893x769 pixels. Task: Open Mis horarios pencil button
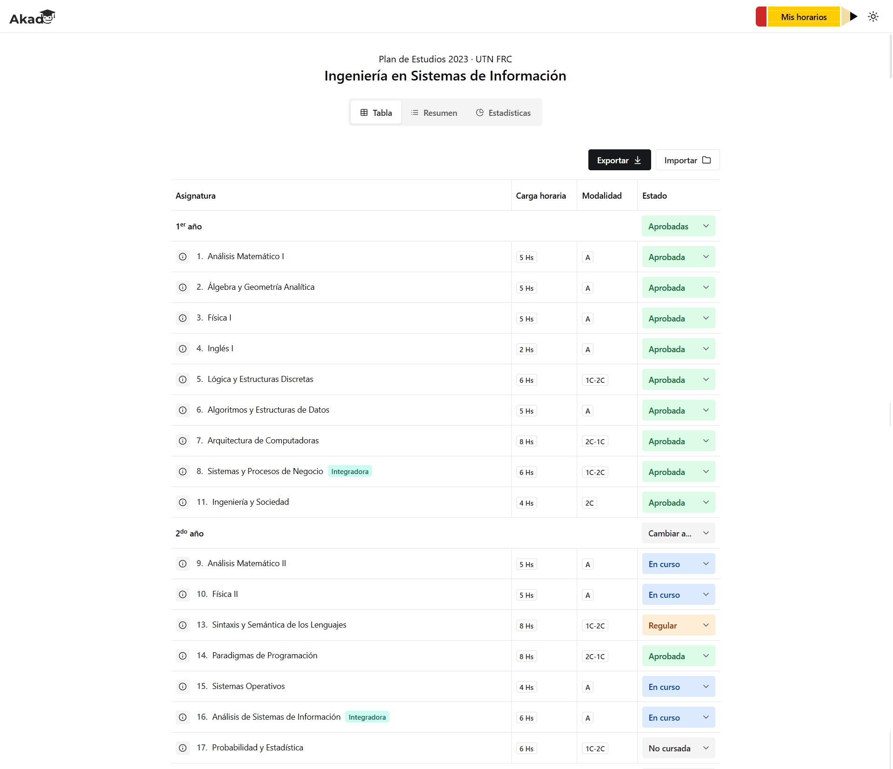tap(806, 17)
